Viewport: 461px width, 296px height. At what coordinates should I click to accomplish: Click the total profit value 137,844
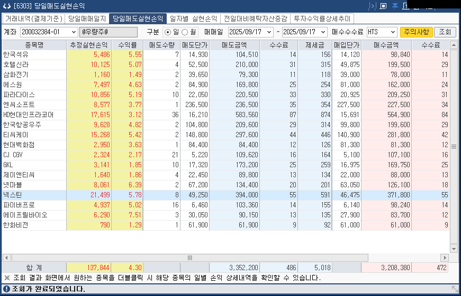coord(98,268)
